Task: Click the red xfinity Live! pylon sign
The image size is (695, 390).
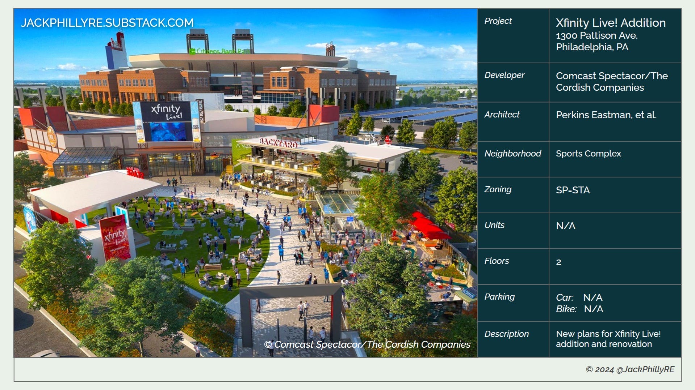Action: (x=115, y=237)
